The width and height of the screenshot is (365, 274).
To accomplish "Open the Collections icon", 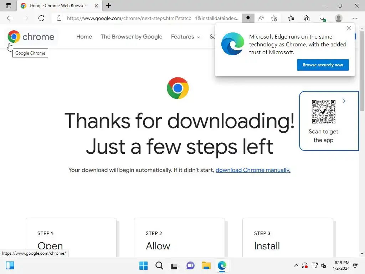I will coord(307,18).
